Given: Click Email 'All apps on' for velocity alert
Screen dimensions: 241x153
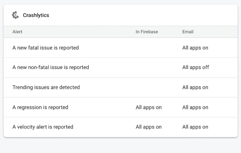Looking at the screenshot, I should [x=195, y=127].
